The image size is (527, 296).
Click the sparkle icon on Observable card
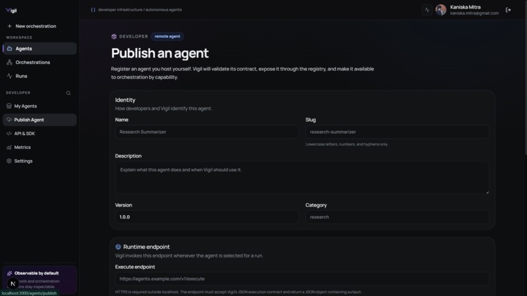(9, 274)
